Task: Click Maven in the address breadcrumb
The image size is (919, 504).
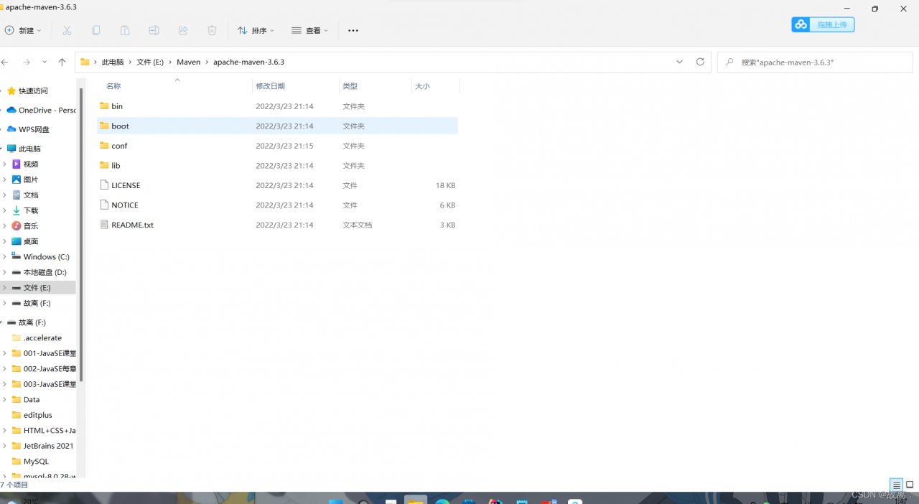Action: [x=189, y=62]
